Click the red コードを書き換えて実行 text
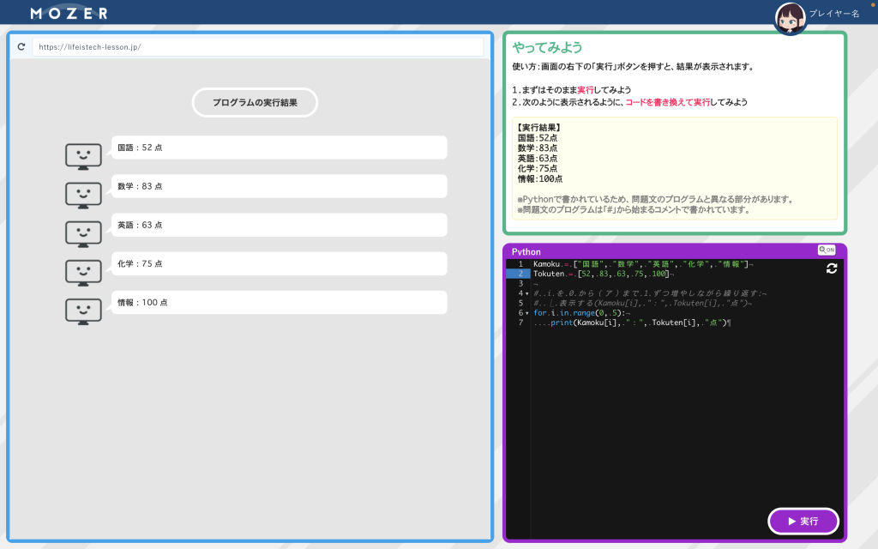 click(667, 102)
